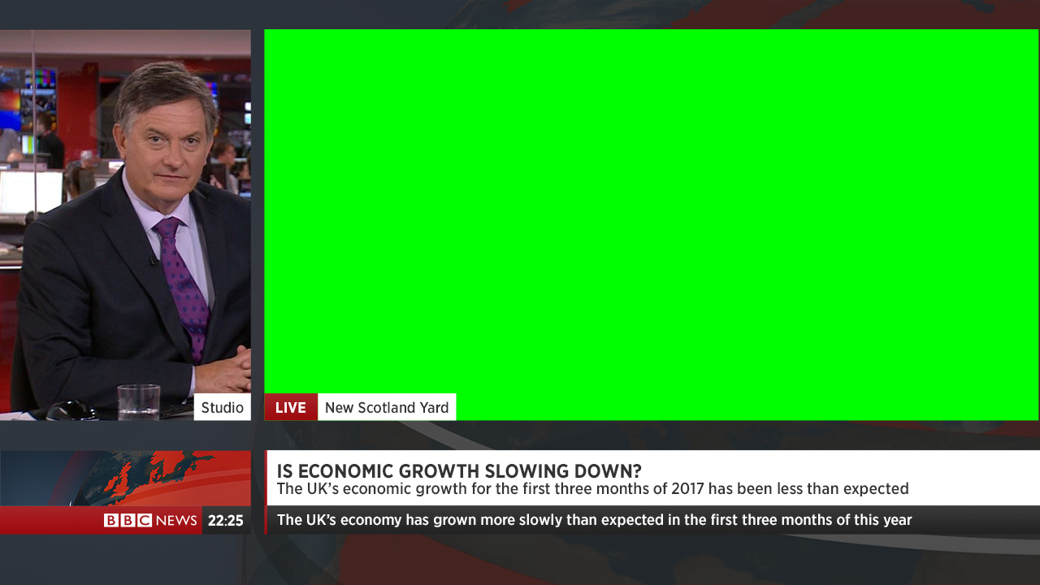Click the headline IS ECONOMIC GROWTH SLOWING DOWN?
Viewport: 1040px width, 585px height.
click(x=459, y=471)
